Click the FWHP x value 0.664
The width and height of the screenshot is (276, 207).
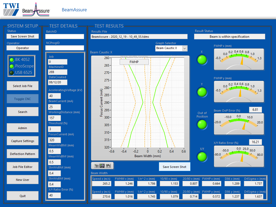211,184
